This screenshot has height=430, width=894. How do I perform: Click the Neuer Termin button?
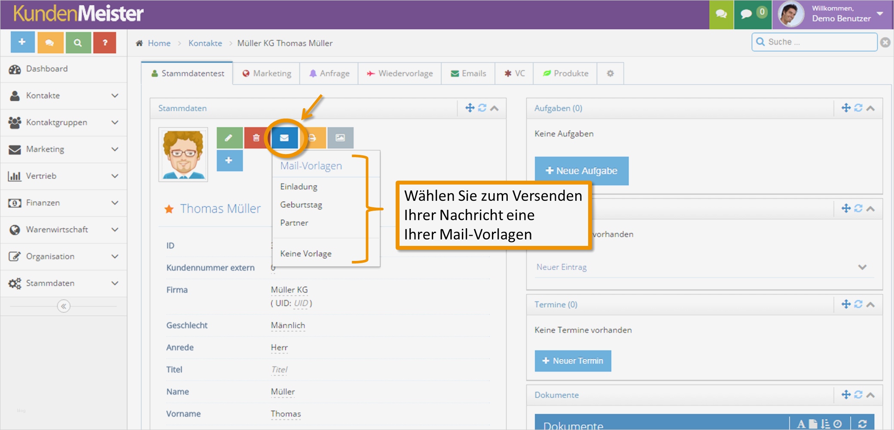pos(573,361)
